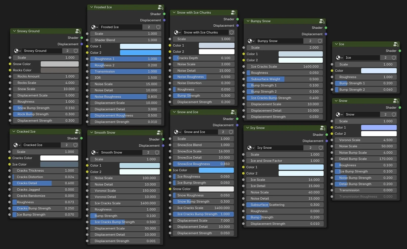Toggle the fake user shield on Frosted Ice
The width and height of the screenshot is (407, 249).
(x=158, y=27)
